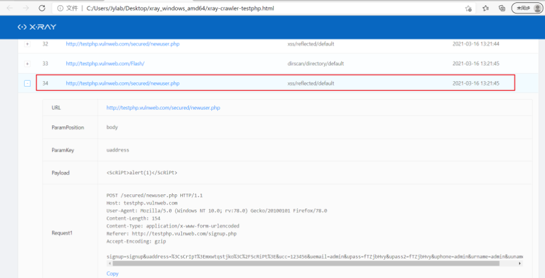Click the request scrollbar left arrow

pyautogui.click(x=110, y=264)
